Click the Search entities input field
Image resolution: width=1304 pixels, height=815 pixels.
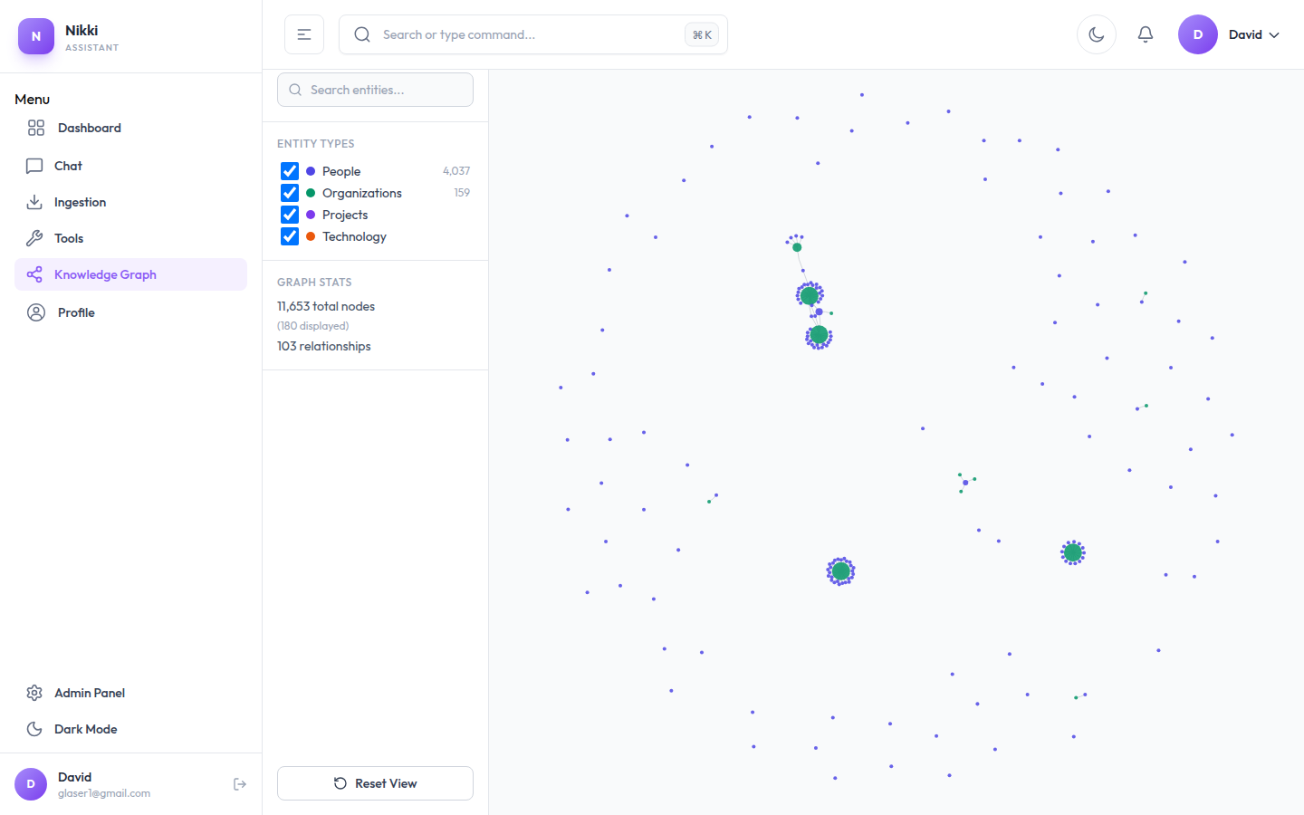coord(375,90)
